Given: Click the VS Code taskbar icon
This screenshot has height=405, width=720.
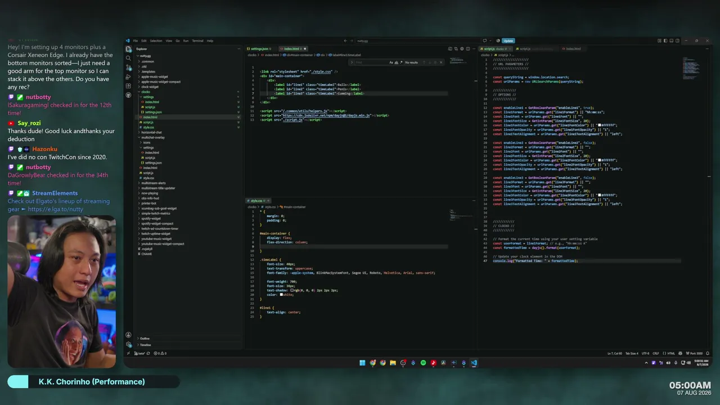Looking at the screenshot, I should [474, 363].
